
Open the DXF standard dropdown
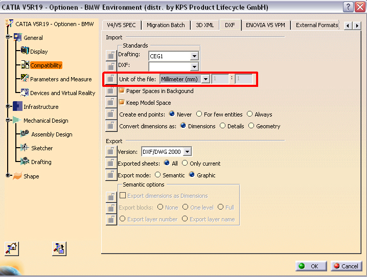point(194,66)
